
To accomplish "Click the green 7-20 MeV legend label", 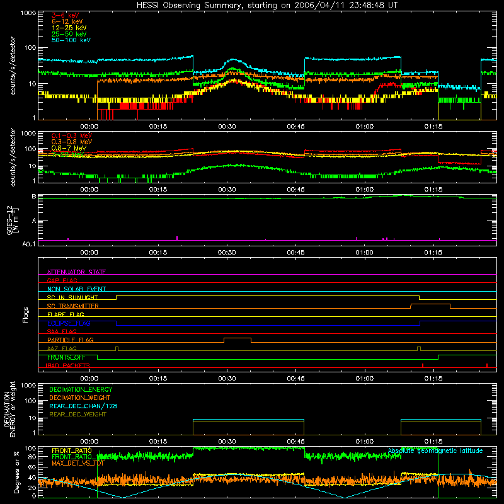I will (67, 154).
